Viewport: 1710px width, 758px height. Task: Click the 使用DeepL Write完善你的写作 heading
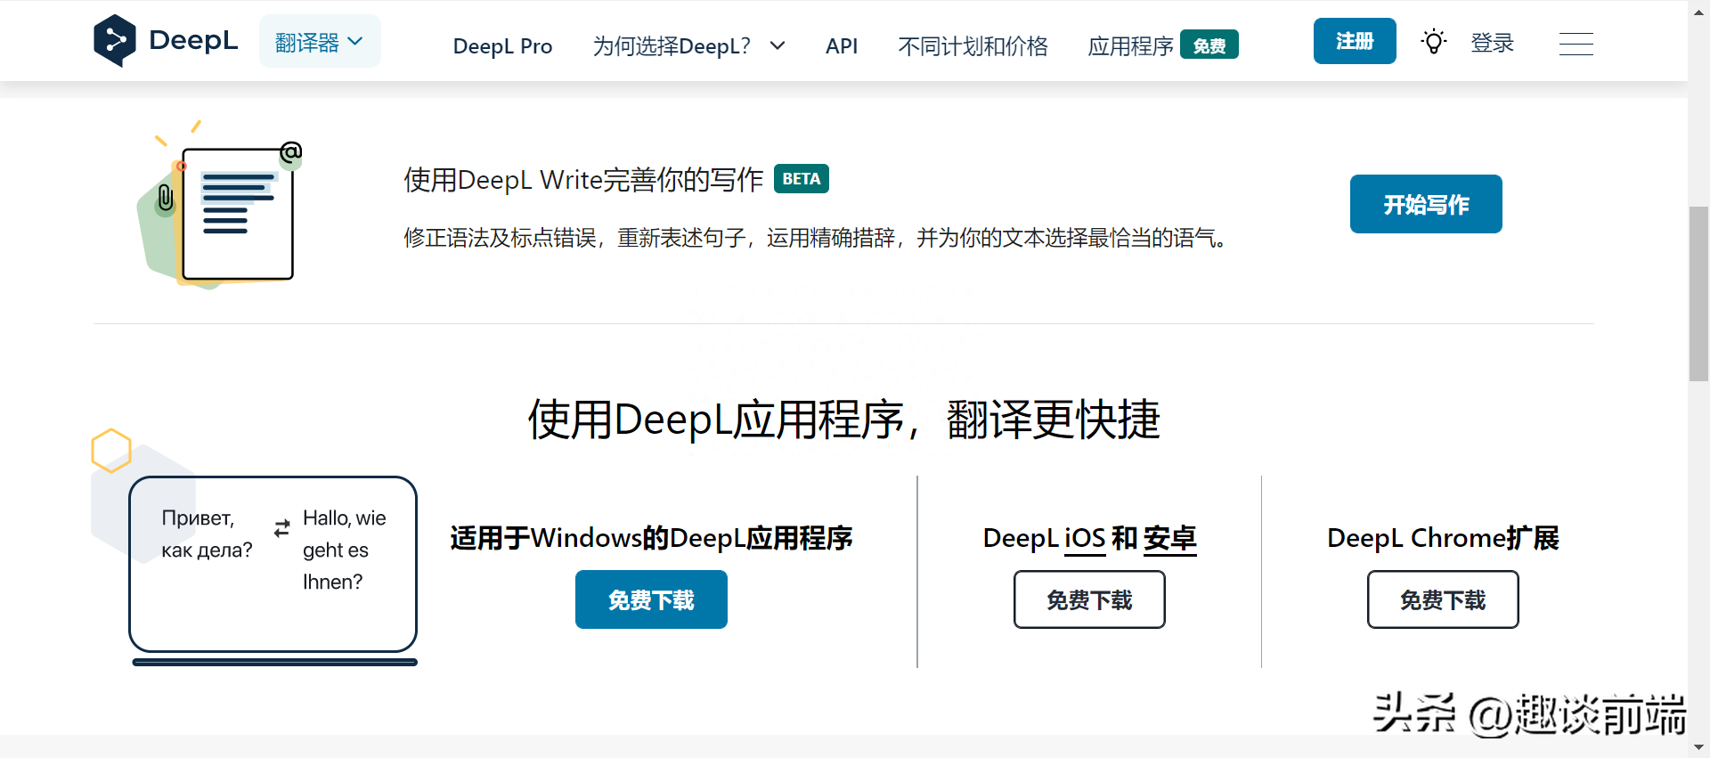583,180
